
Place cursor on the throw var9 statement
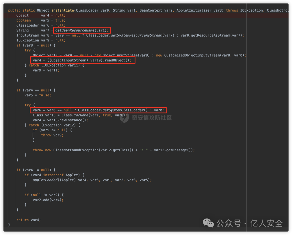52,135
